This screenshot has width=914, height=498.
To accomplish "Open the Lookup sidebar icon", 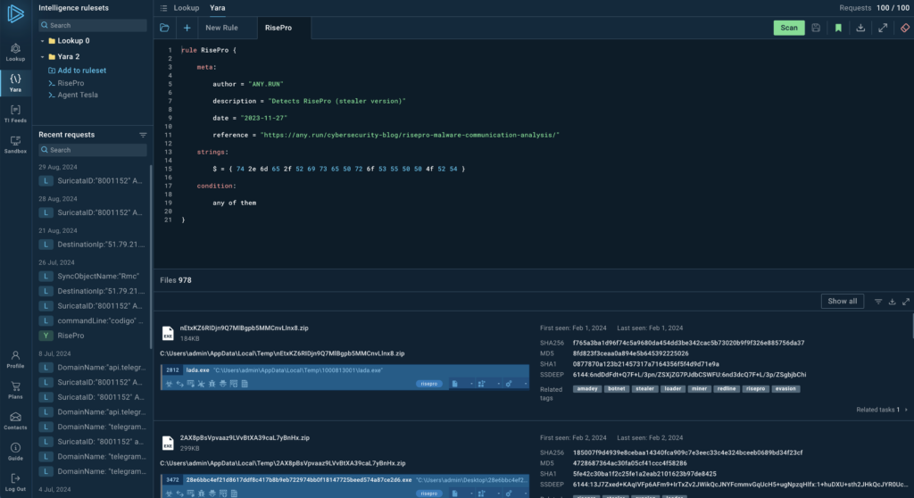I will [x=15, y=52].
